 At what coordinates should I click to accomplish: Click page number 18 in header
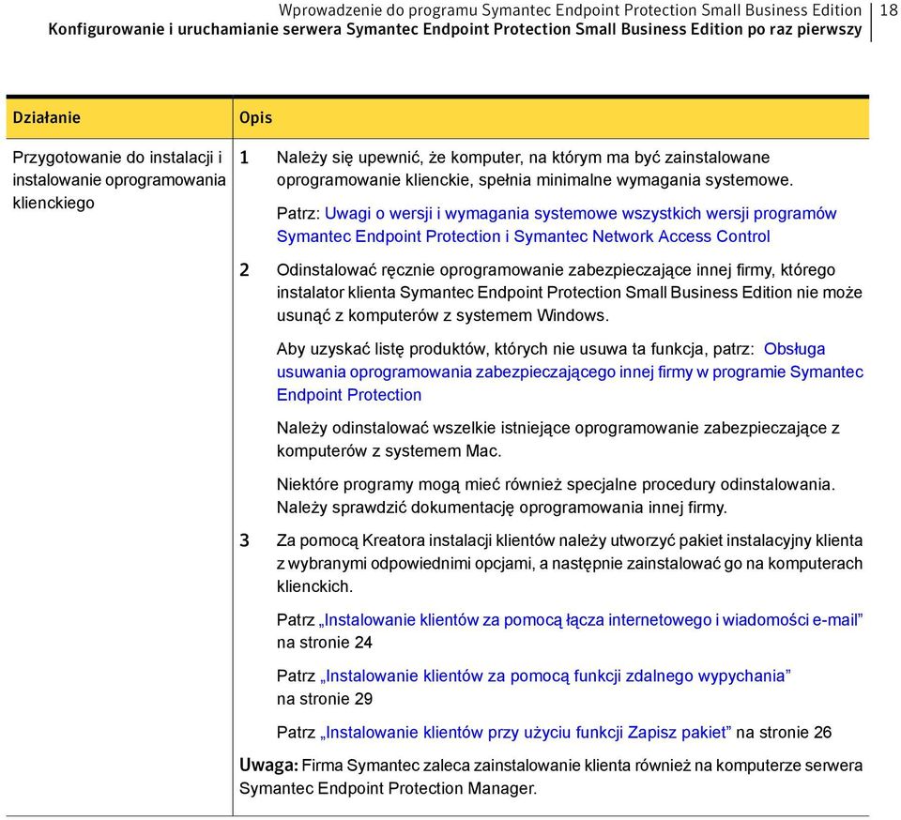[889, 10]
